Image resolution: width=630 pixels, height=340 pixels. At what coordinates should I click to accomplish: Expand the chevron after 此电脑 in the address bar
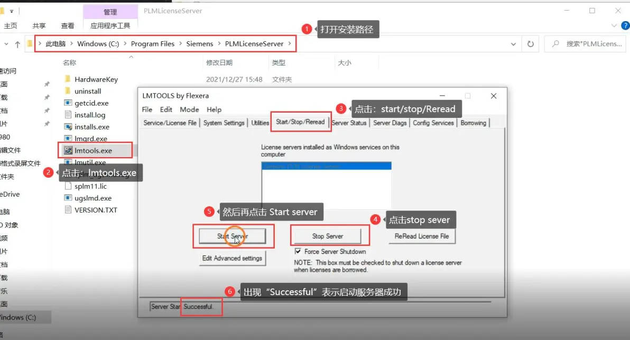[71, 43]
